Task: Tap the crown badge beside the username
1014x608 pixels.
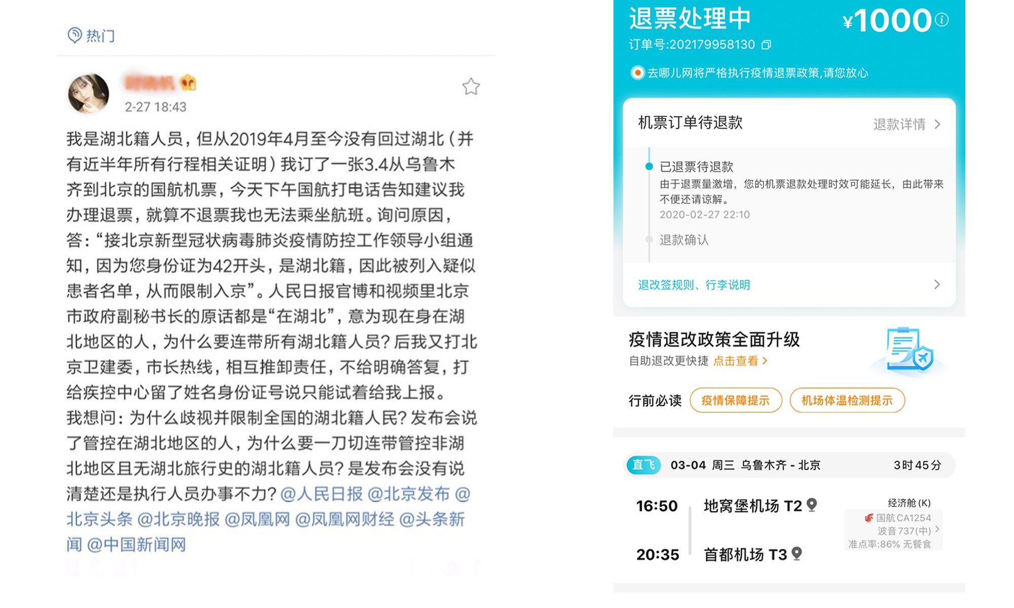Action: [x=189, y=82]
